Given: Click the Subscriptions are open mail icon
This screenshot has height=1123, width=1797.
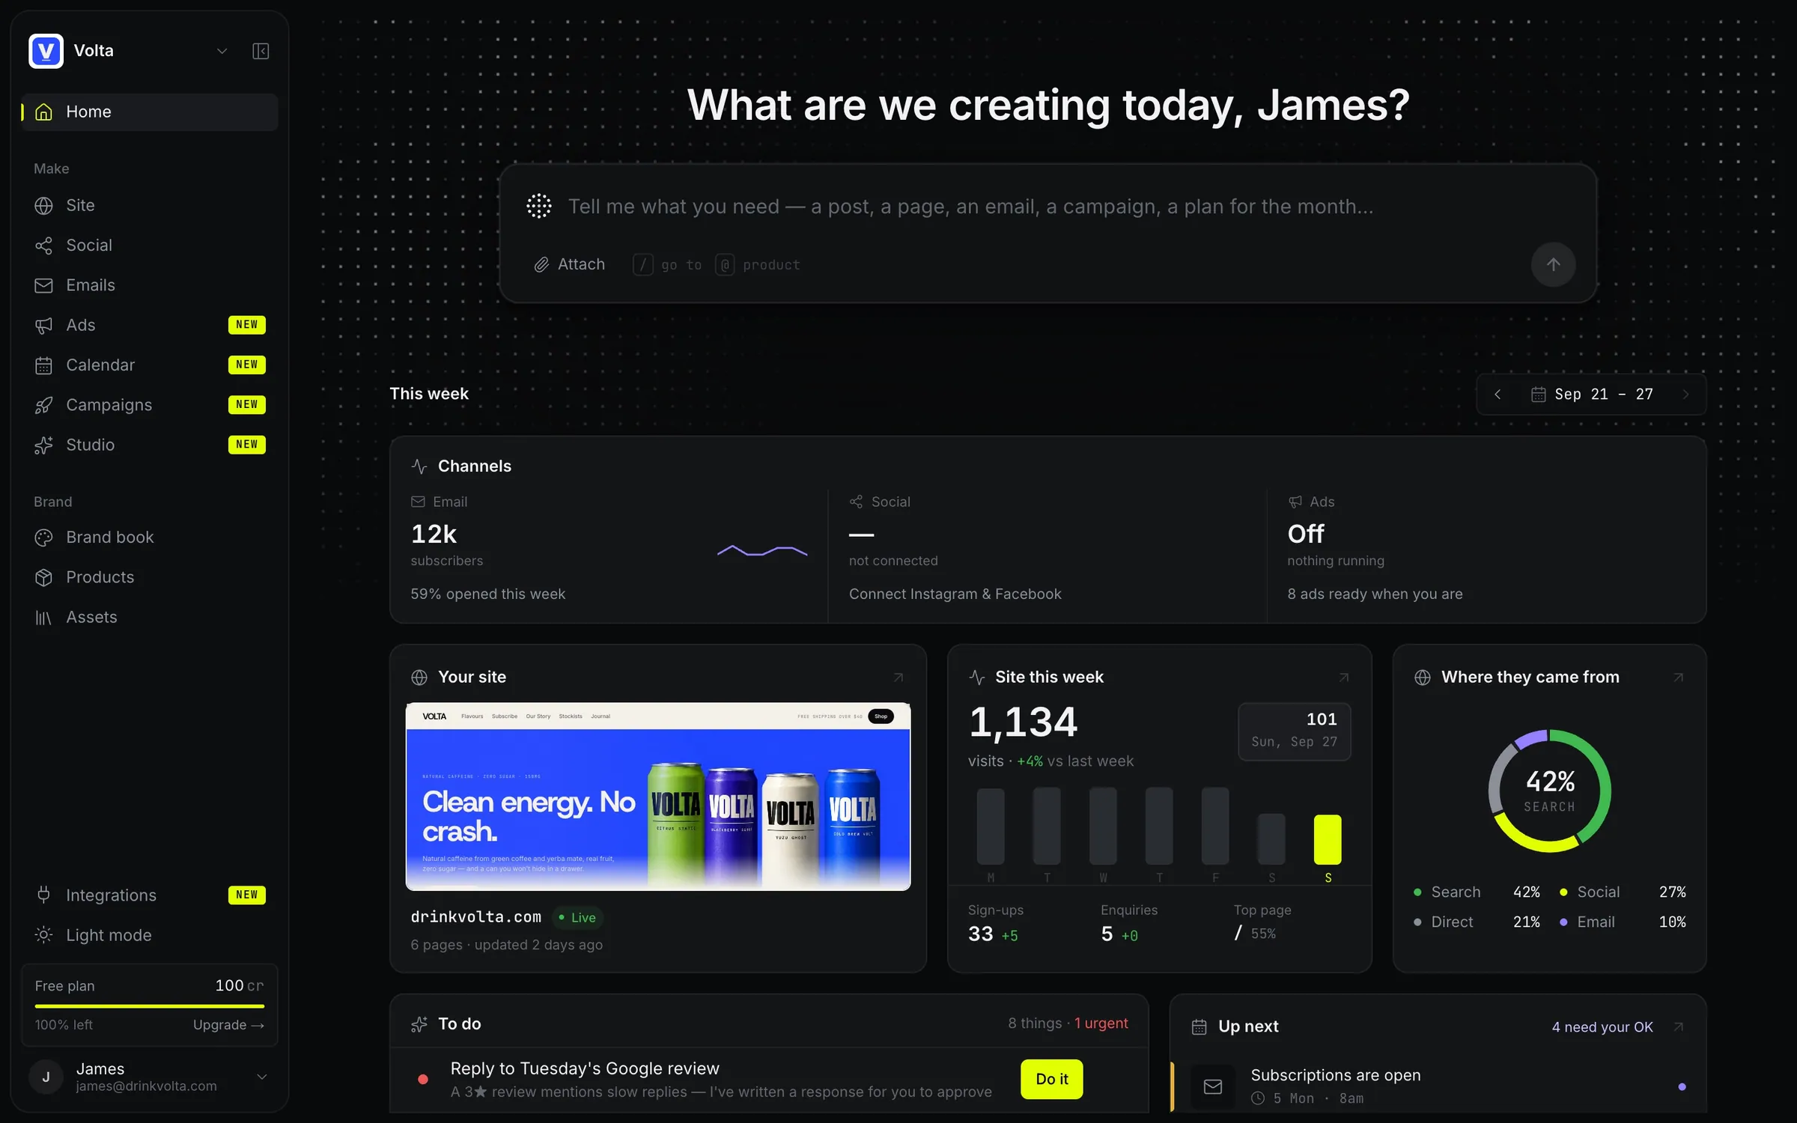Looking at the screenshot, I should coord(1213,1086).
